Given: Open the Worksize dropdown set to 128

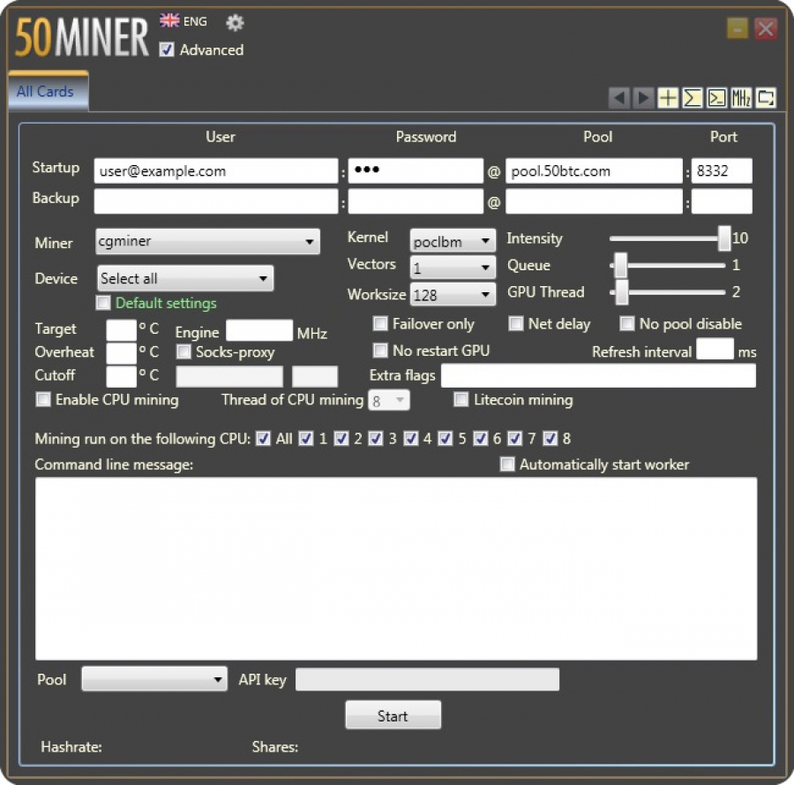Looking at the screenshot, I should 453,294.
